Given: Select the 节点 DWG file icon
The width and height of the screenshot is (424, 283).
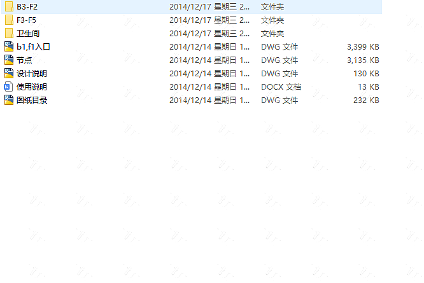Looking at the screenshot, I should click(9, 60).
